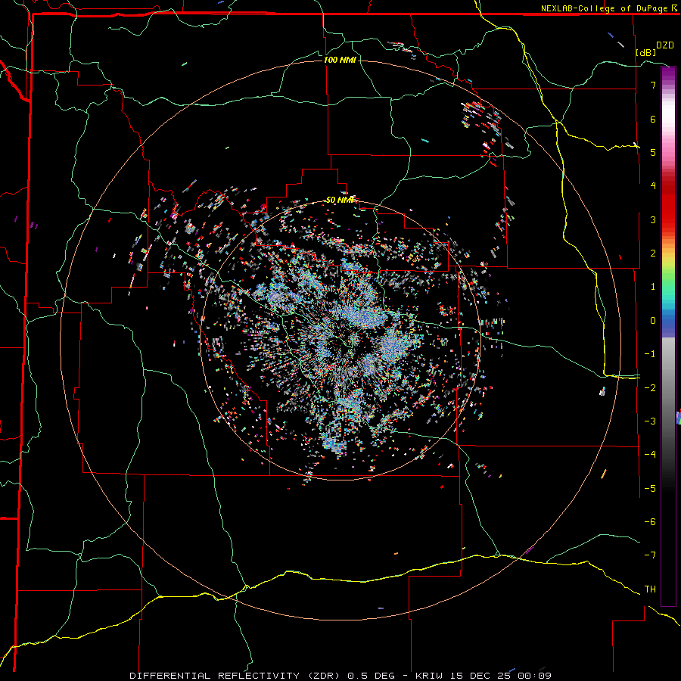Click the scale value -1

(x=650, y=354)
